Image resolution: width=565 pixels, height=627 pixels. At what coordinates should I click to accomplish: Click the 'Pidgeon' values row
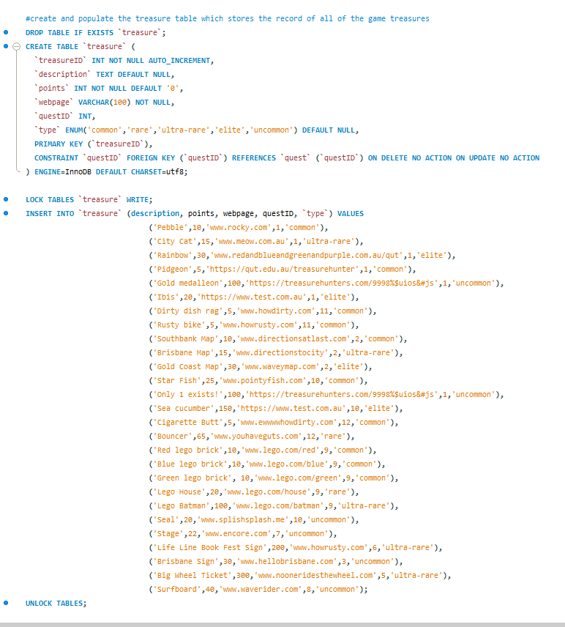click(282, 269)
